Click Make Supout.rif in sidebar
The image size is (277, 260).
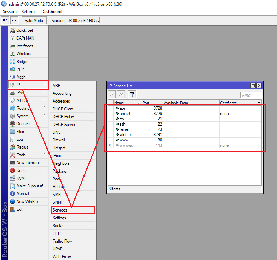28,186
